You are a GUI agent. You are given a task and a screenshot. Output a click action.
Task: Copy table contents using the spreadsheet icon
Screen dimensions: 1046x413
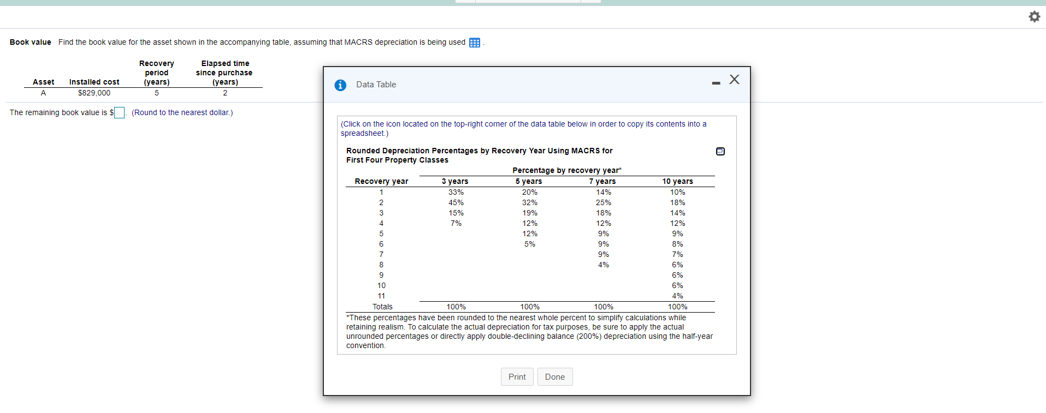click(x=720, y=151)
